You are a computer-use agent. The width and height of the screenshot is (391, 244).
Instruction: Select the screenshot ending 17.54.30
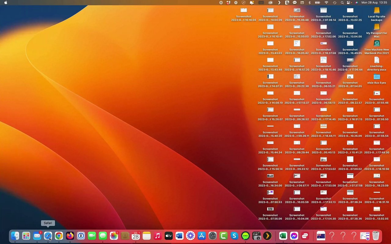[323, 213]
